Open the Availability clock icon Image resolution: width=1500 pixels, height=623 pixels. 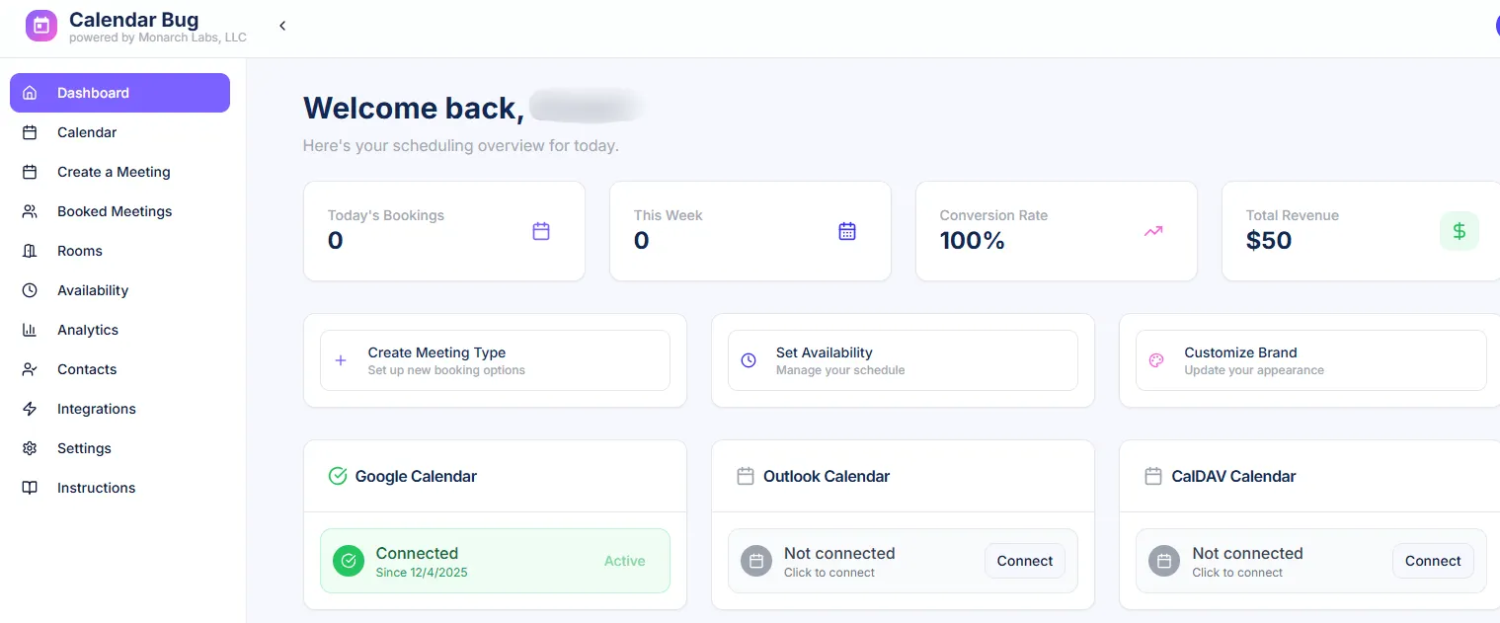(29, 289)
